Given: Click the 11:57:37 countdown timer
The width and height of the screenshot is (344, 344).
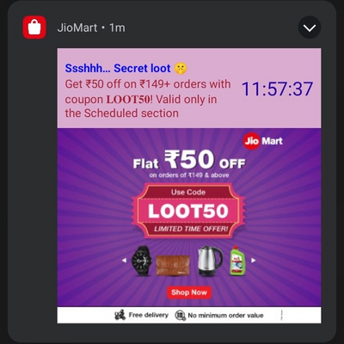Looking at the screenshot, I should point(277,89).
